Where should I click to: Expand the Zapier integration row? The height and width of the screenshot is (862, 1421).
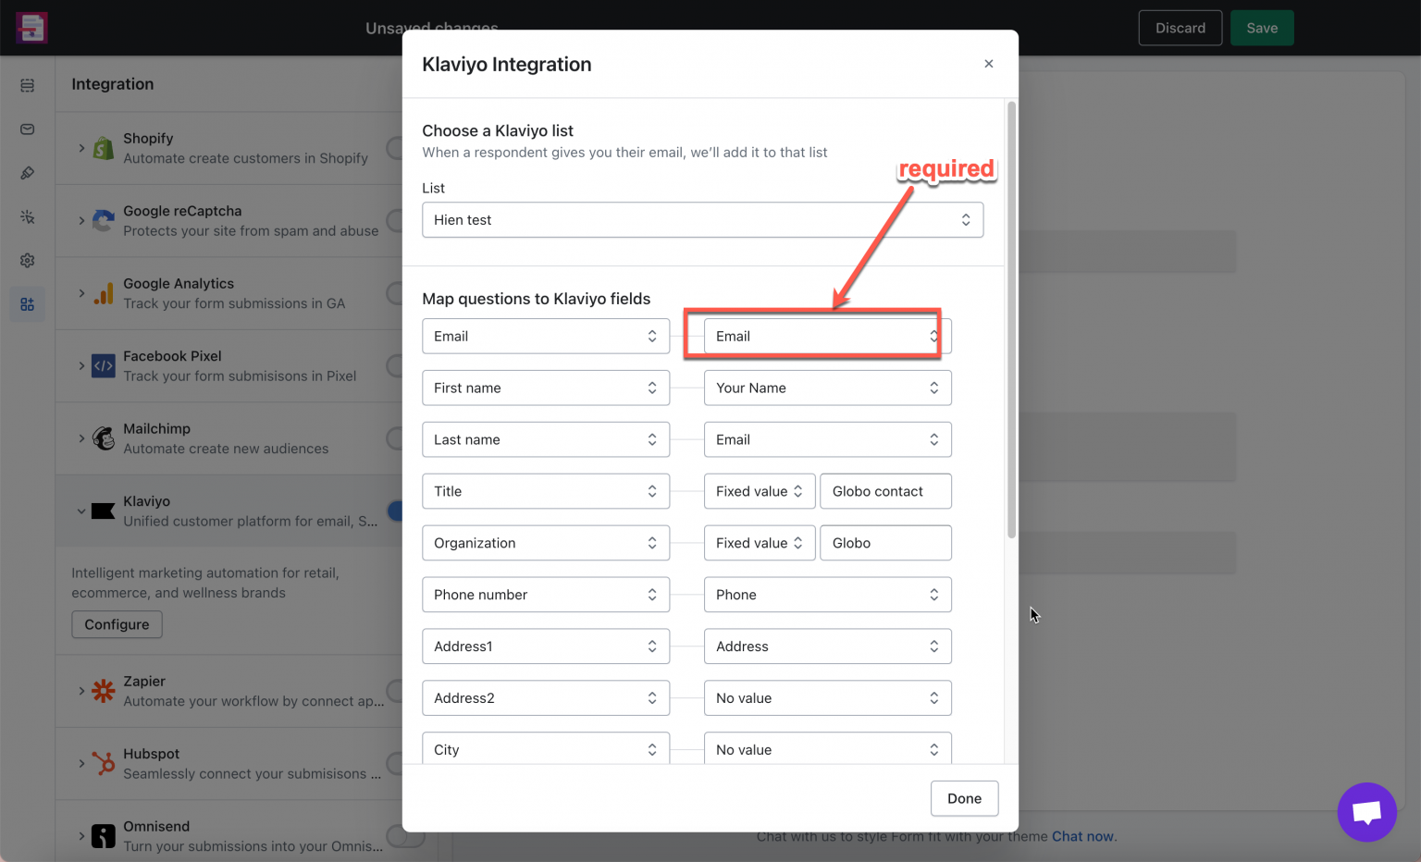point(82,690)
